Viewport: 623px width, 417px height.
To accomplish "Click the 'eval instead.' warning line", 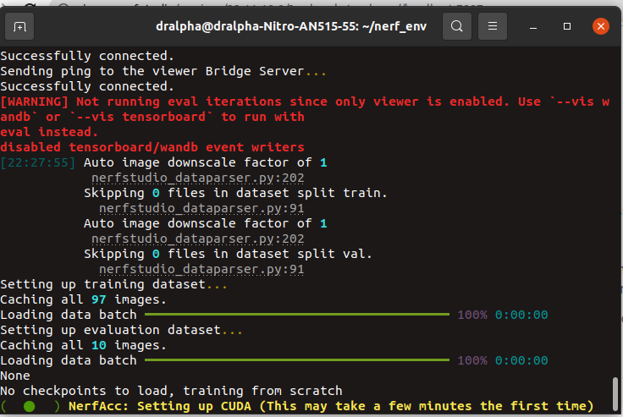I will click(x=49, y=132).
